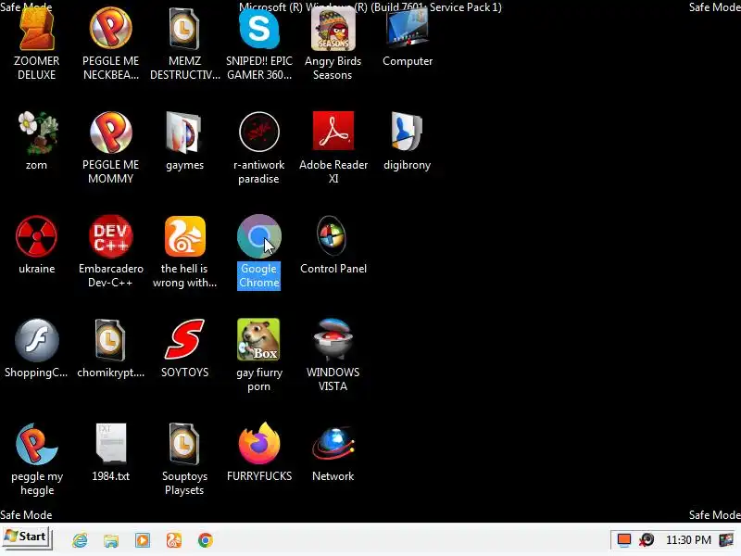This screenshot has height=556, width=741.
Task: Open the Start menu button
Action: [x=27, y=537]
